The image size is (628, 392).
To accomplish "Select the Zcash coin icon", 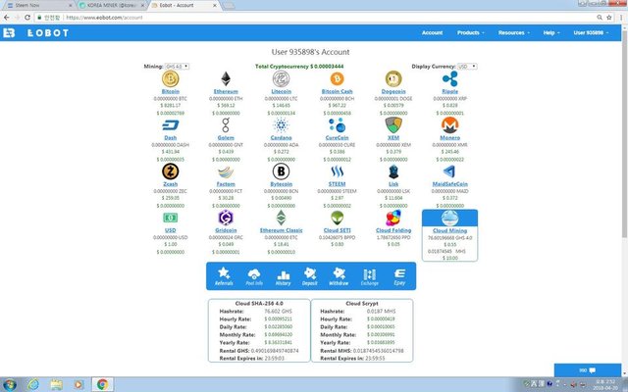I will (x=170, y=171).
